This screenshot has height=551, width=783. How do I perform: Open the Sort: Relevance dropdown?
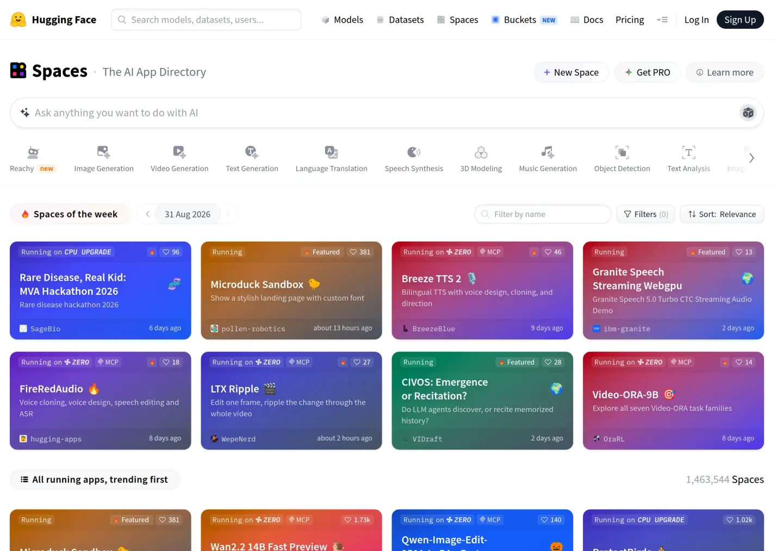coord(722,214)
